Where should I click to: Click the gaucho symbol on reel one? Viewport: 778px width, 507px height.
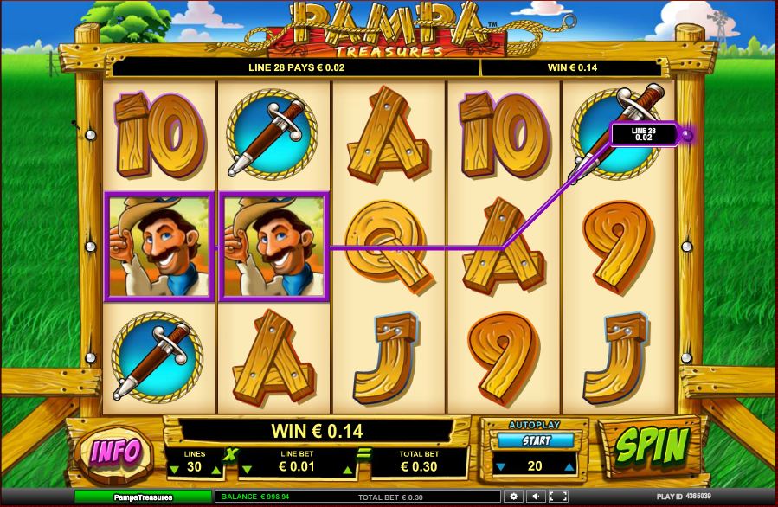[159, 247]
